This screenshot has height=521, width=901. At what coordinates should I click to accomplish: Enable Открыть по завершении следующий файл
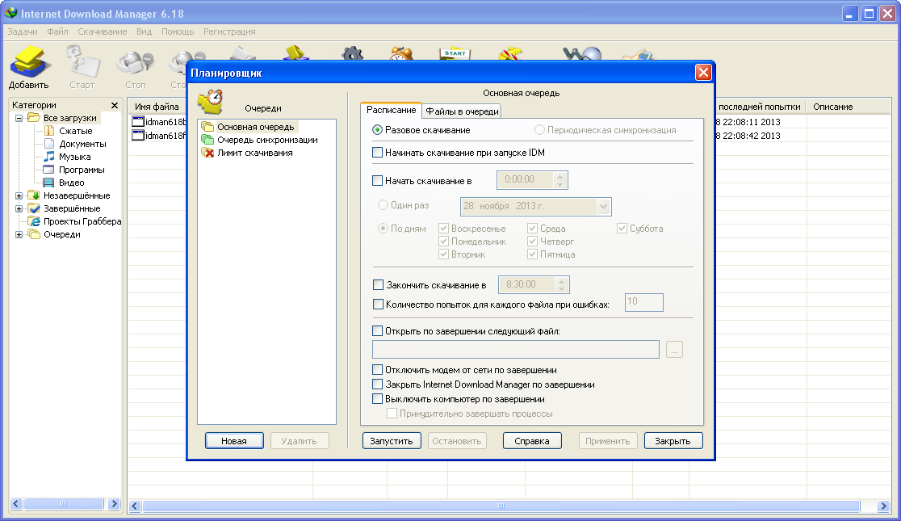coord(378,330)
